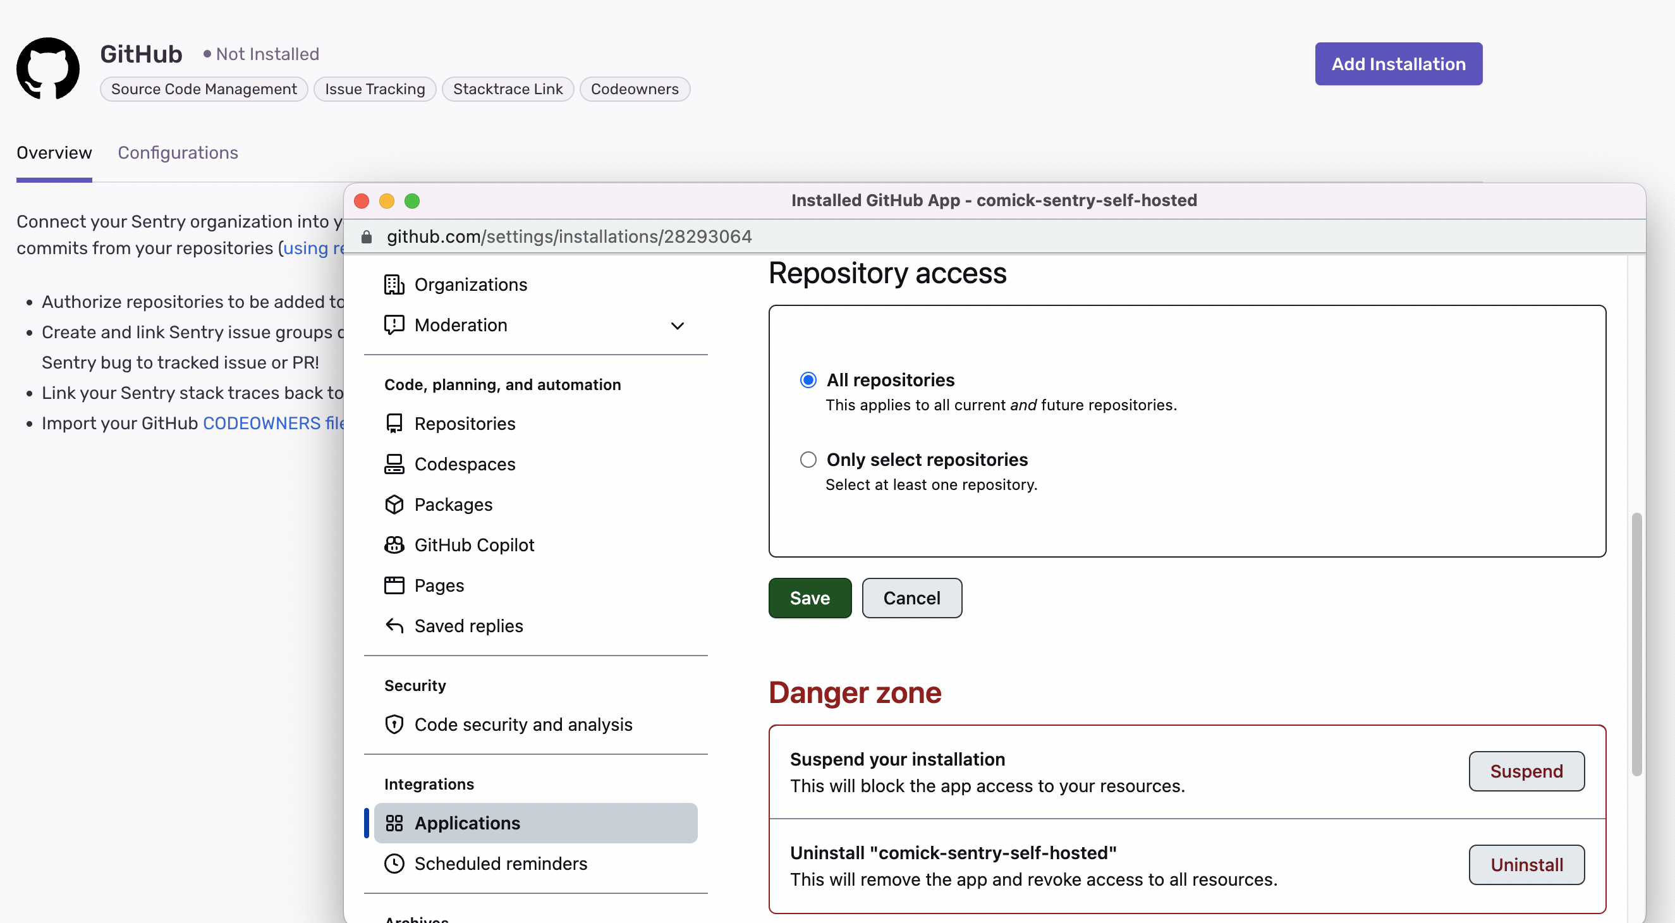Save the repository access settings
This screenshot has height=923, width=1675.
click(809, 598)
